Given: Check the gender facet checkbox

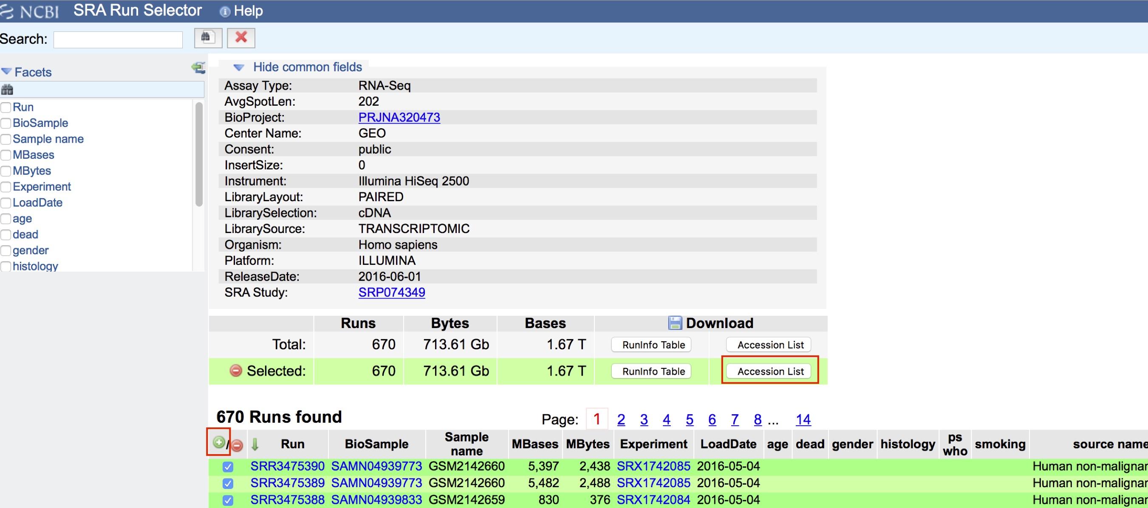Looking at the screenshot, I should pos(6,251).
